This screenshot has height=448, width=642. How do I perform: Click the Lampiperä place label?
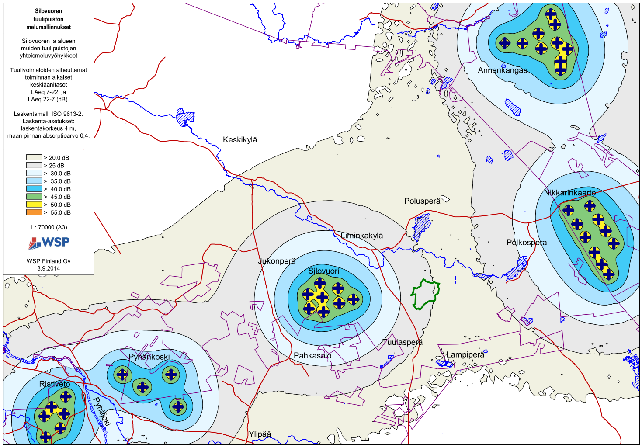pos(465,355)
